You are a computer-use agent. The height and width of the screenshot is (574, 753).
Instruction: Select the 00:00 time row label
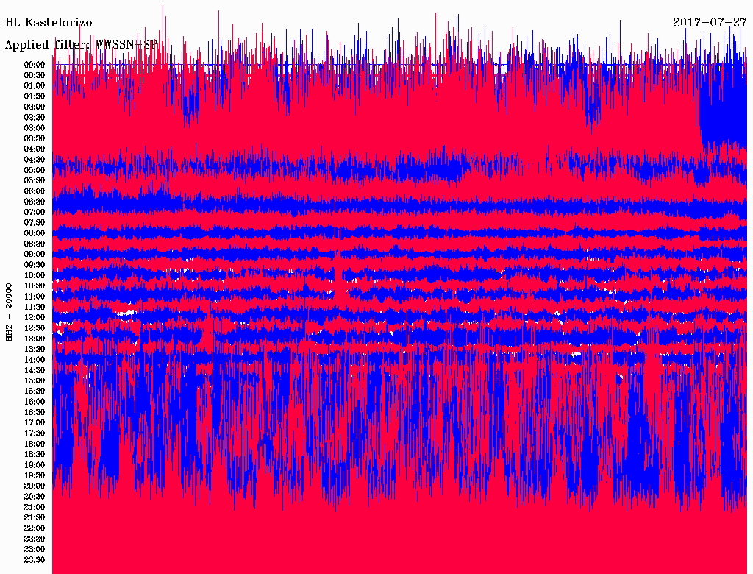[35, 65]
